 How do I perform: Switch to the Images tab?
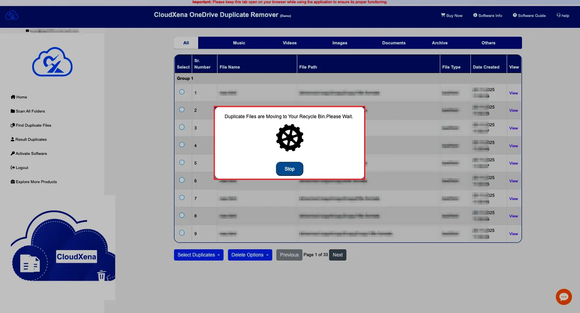[x=340, y=43]
